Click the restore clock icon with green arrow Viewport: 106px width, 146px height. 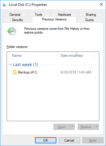11,31
